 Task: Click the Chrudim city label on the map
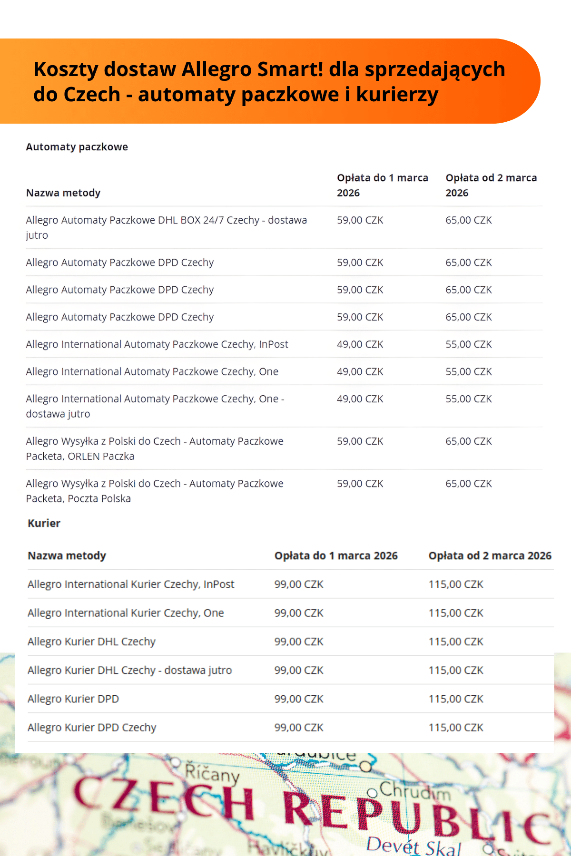414,790
